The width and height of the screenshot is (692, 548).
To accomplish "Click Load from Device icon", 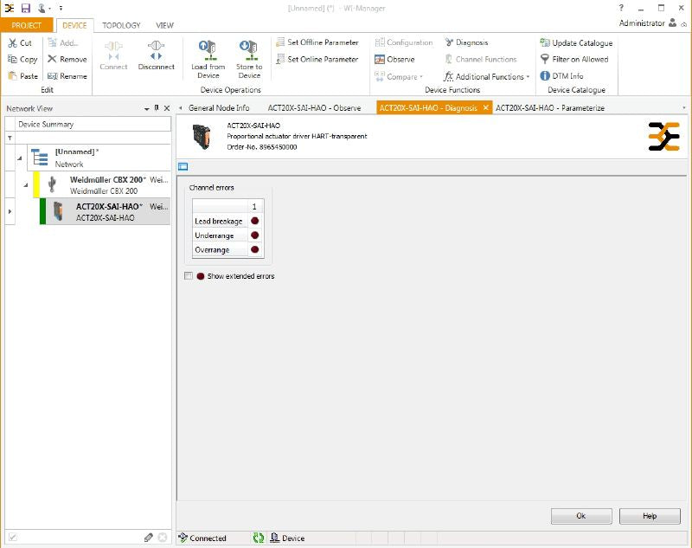I will [208, 48].
